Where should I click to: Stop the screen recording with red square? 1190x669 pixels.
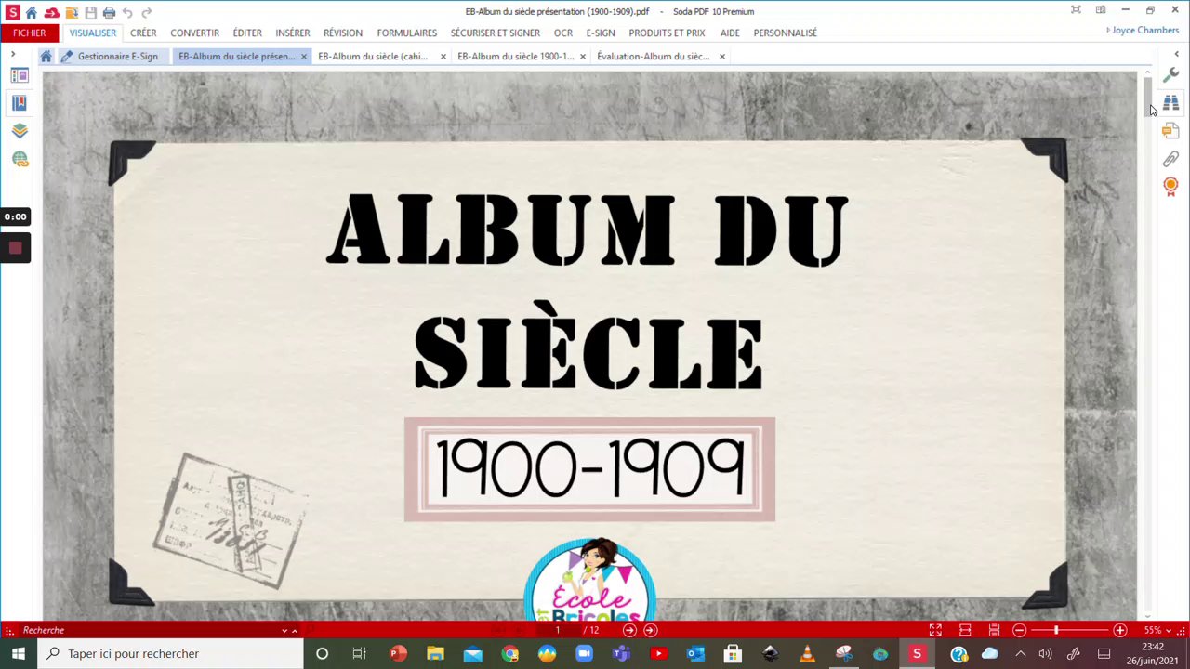point(15,248)
